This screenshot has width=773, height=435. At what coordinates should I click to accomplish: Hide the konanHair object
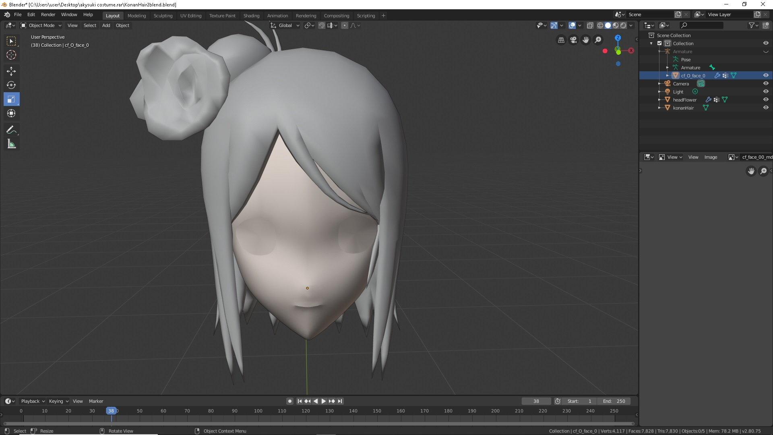tap(766, 108)
